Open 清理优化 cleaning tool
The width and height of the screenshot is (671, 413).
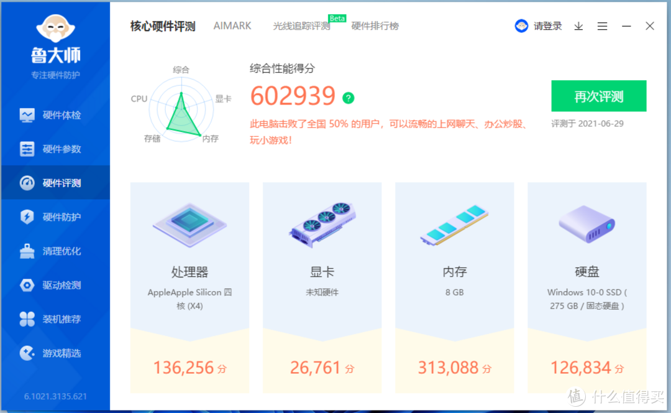(x=61, y=251)
